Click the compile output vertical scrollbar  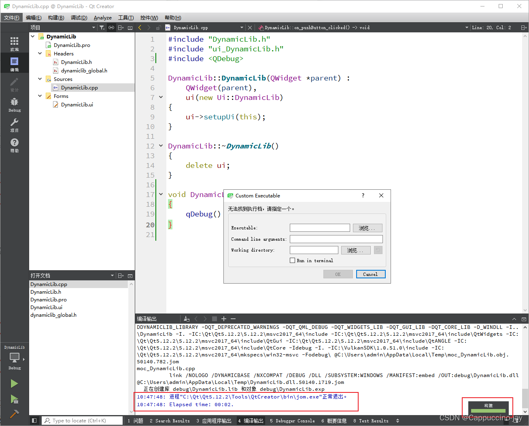click(x=525, y=398)
